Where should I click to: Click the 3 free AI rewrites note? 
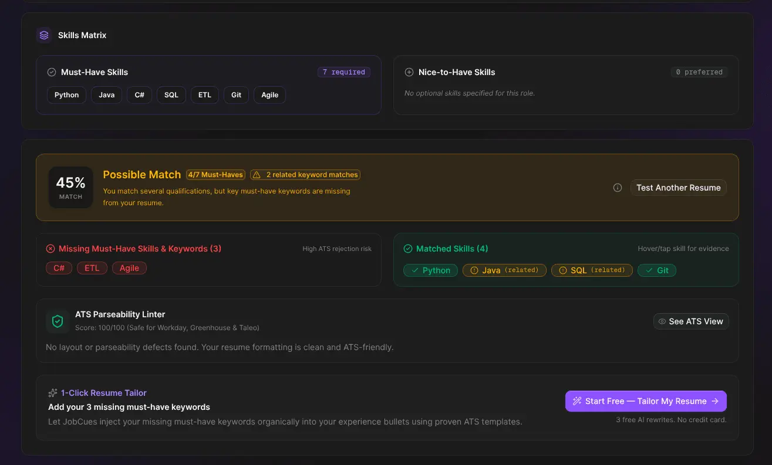[671, 420]
